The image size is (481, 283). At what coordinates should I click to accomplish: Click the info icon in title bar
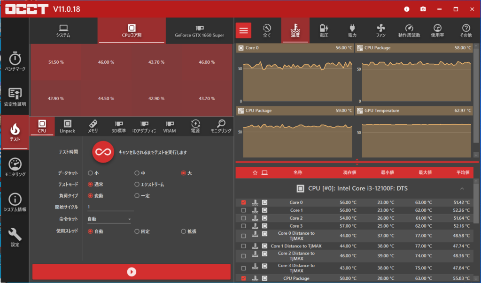406,9
